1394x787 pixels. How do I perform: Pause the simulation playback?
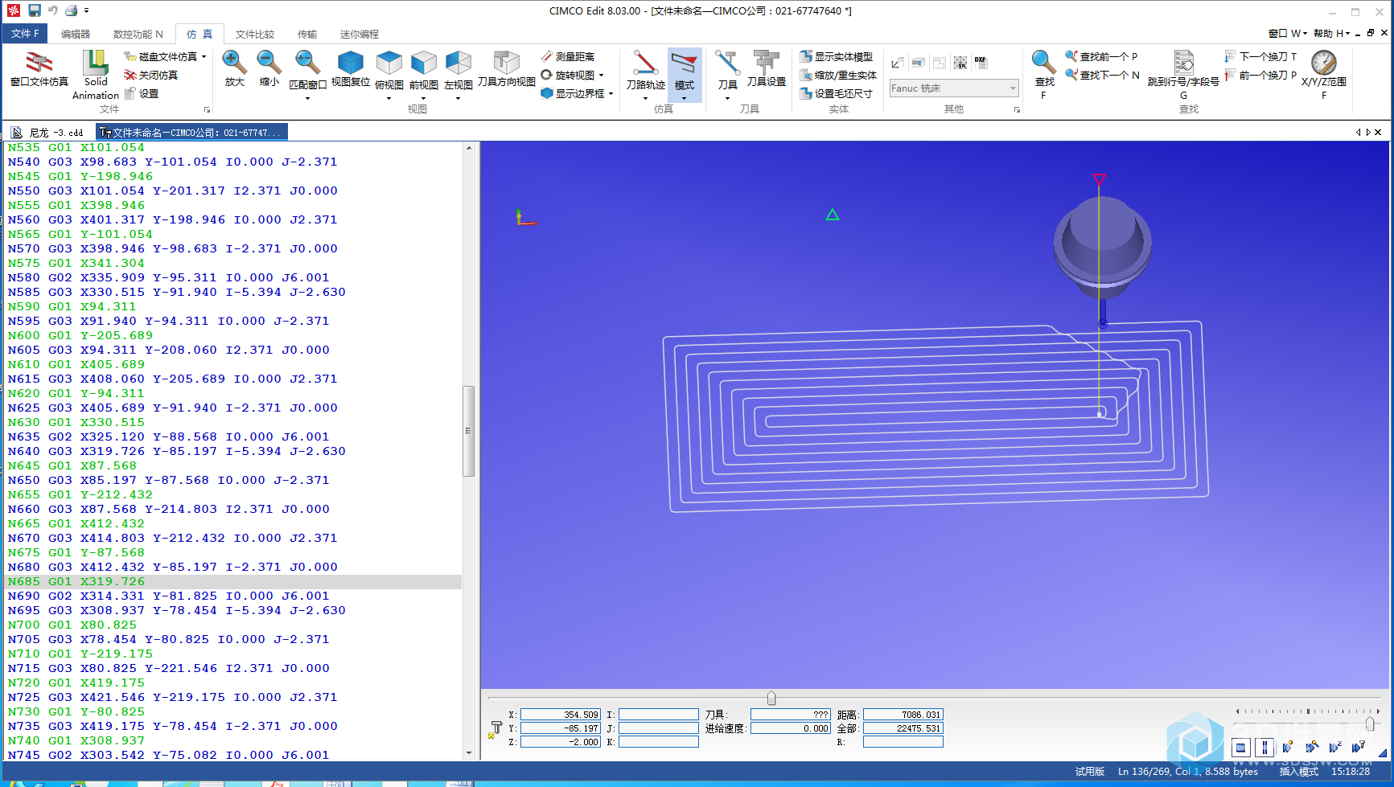[x=1264, y=748]
